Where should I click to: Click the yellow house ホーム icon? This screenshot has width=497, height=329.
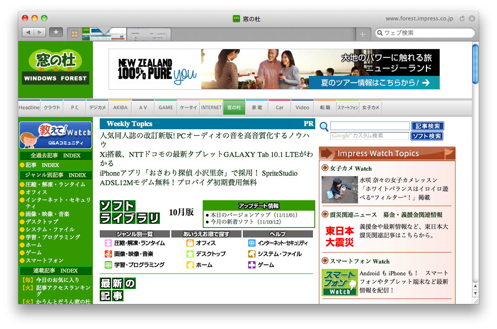pos(190,264)
